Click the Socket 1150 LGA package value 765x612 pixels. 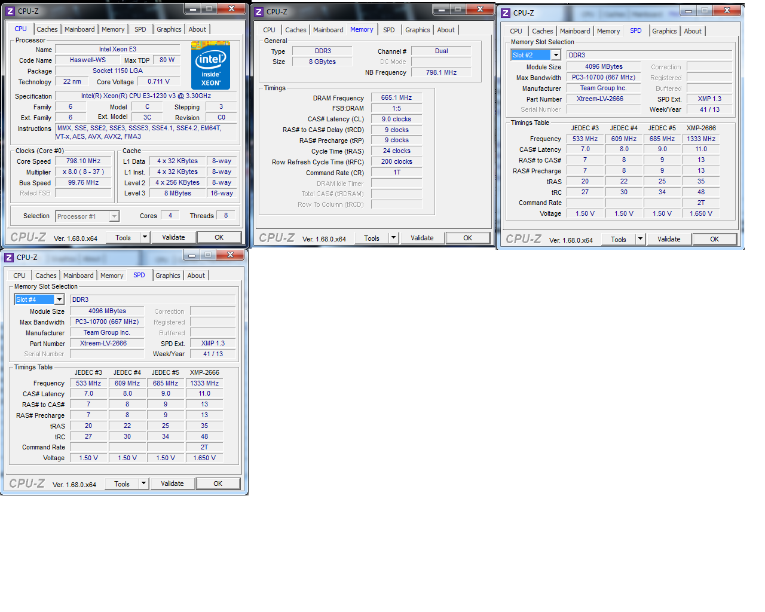(x=118, y=71)
